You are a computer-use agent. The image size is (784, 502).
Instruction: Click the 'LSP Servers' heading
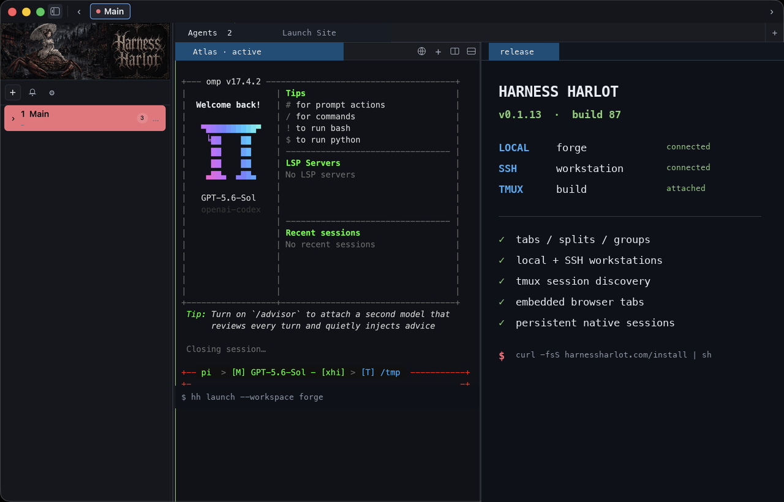[x=313, y=163]
